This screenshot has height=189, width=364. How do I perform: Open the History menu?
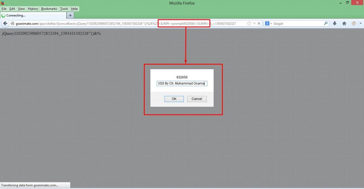(x=33, y=9)
